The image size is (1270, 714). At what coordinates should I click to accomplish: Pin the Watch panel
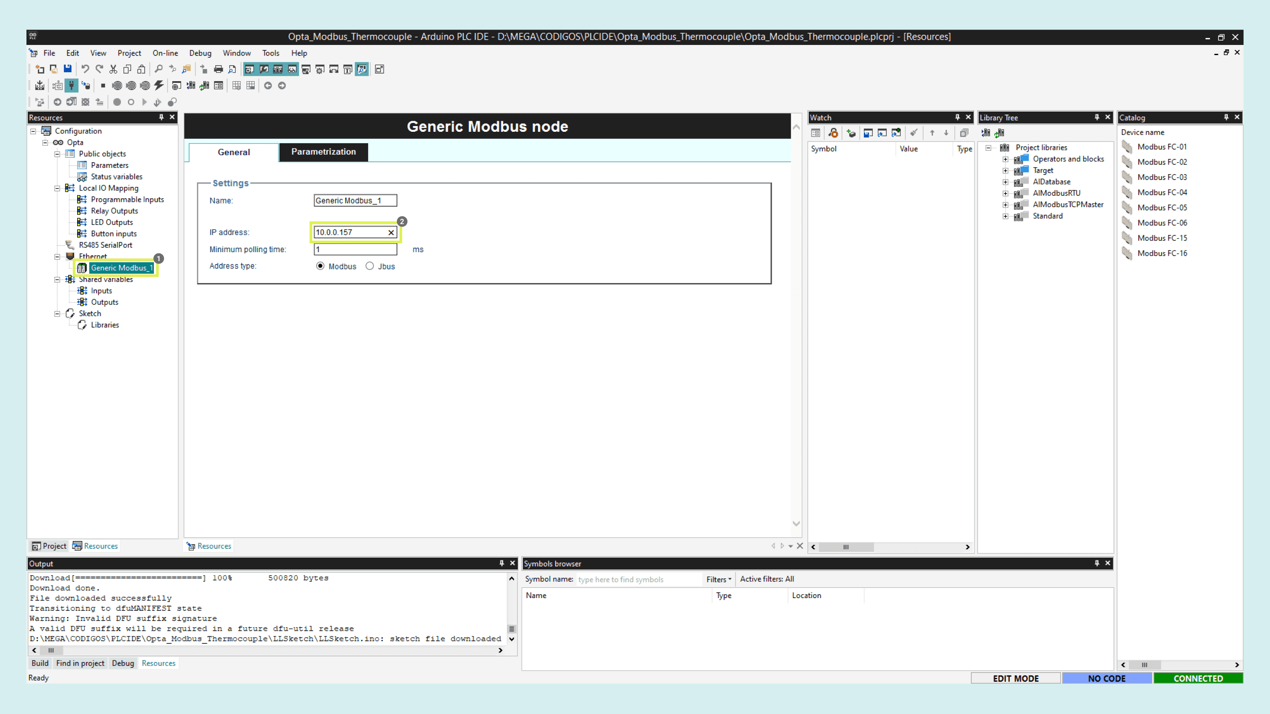tap(957, 117)
